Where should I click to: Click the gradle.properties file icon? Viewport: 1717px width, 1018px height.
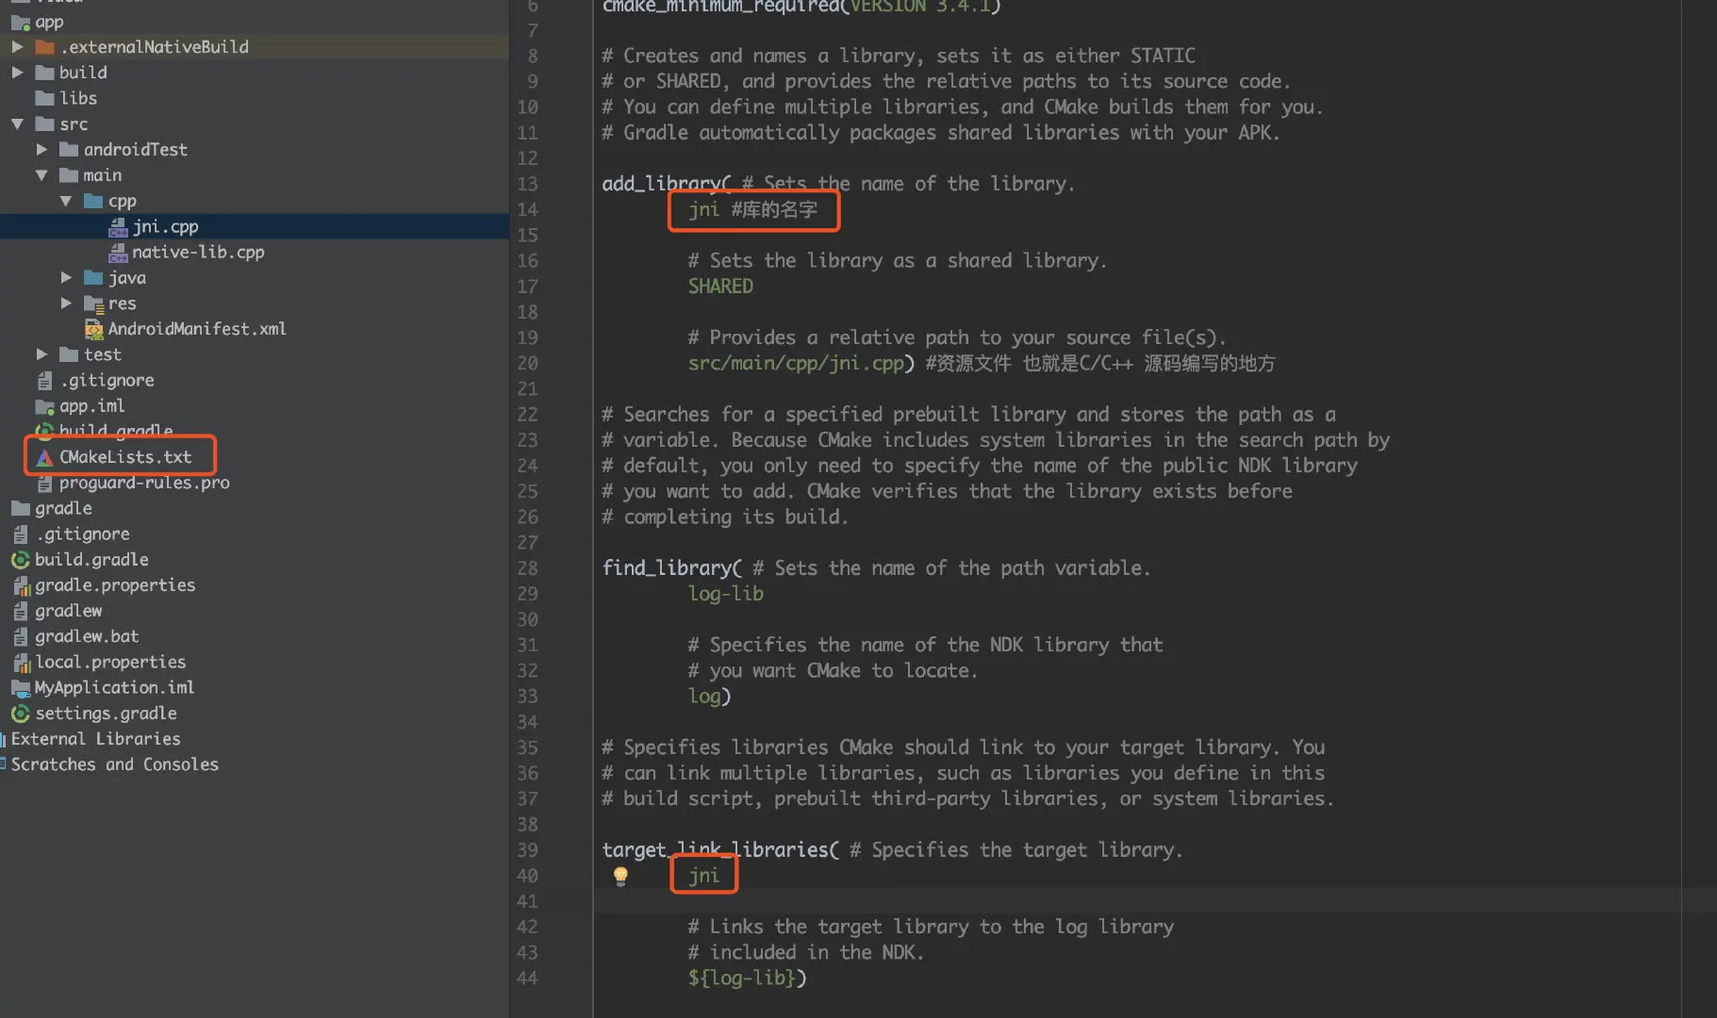click(x=20, y=585)
